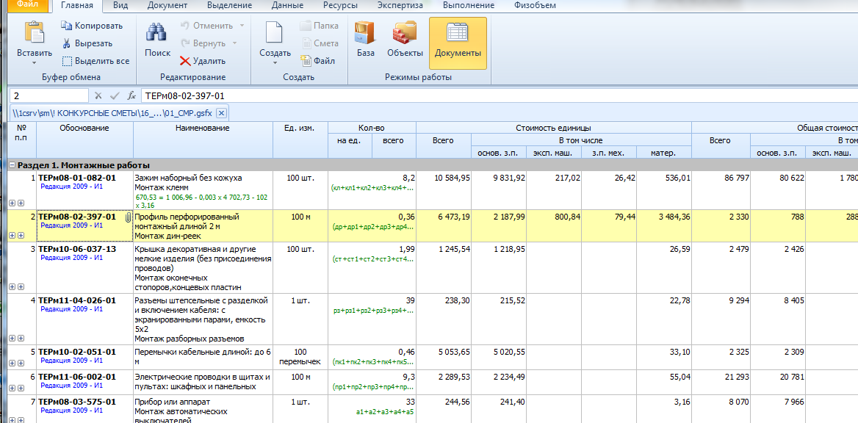This screenshot has height=423, width=858.
Task: Open the Создать dropdown arrow
Action: (x=275, y=62)
